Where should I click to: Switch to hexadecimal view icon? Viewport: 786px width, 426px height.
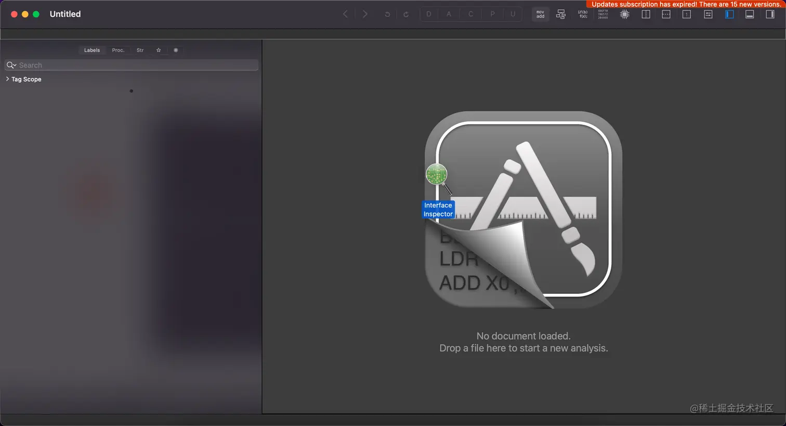tap(603, 14)
